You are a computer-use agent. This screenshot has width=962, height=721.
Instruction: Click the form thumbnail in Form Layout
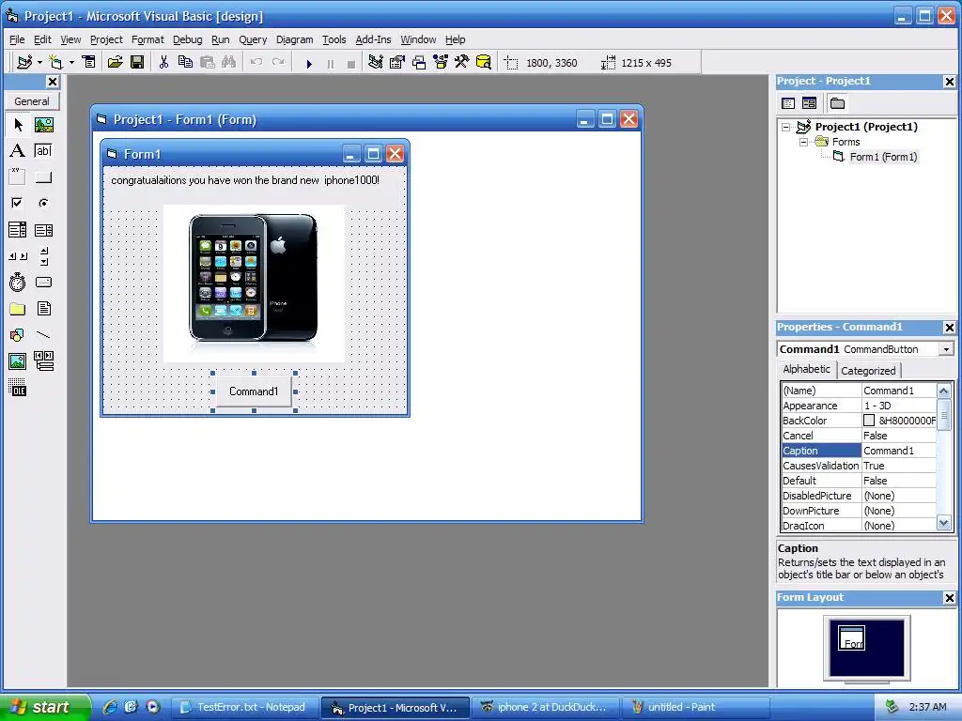(851, 637)
